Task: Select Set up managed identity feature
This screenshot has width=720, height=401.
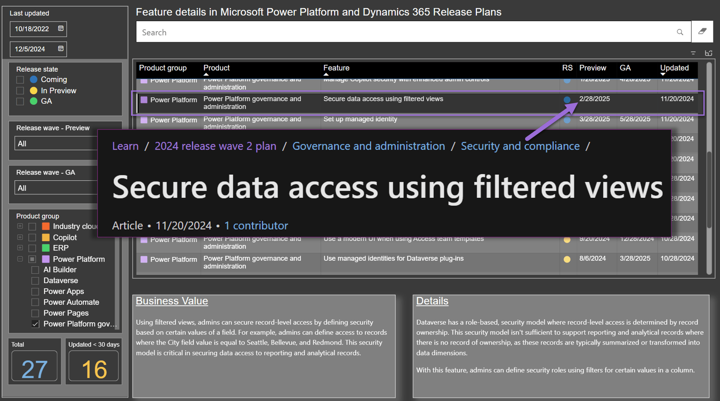Action: (x=360, y=119)
